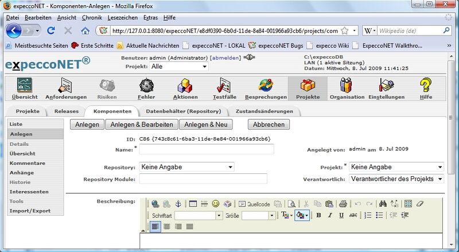Open the Aktionen module
Viewport: 459px width, 252px height.
(185, 89)
